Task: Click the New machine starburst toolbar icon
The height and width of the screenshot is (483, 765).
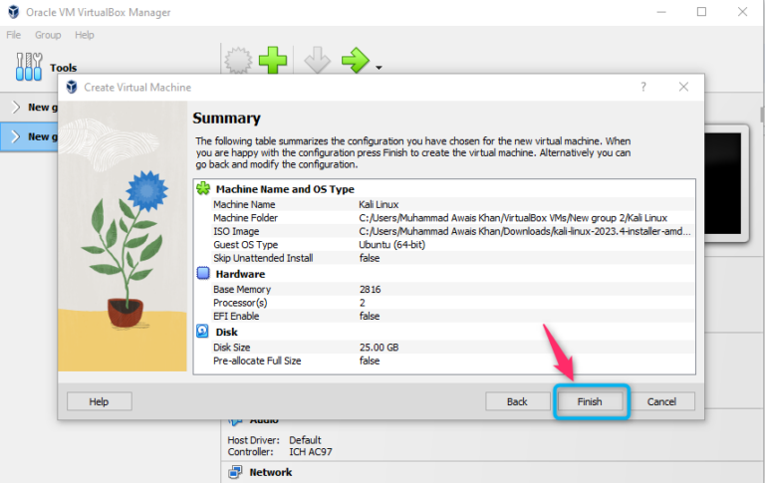Action: tap(237, 62)
